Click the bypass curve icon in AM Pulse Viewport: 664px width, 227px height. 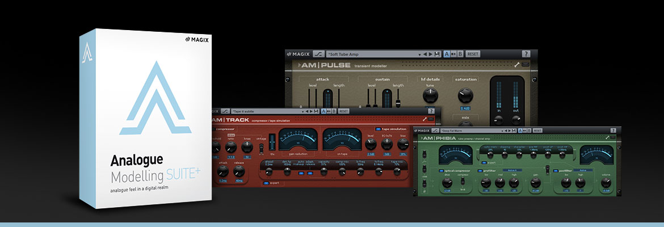click(318, 54)
